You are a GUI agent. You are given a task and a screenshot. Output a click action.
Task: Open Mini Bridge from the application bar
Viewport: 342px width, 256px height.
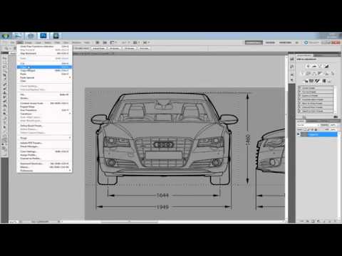click(x=105, y=43)
